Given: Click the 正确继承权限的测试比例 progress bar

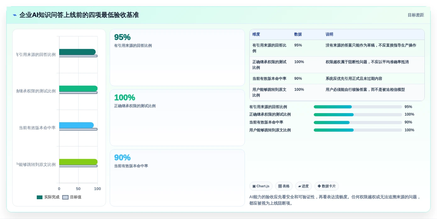Looking at the screenshot, I should click(358, 115).
